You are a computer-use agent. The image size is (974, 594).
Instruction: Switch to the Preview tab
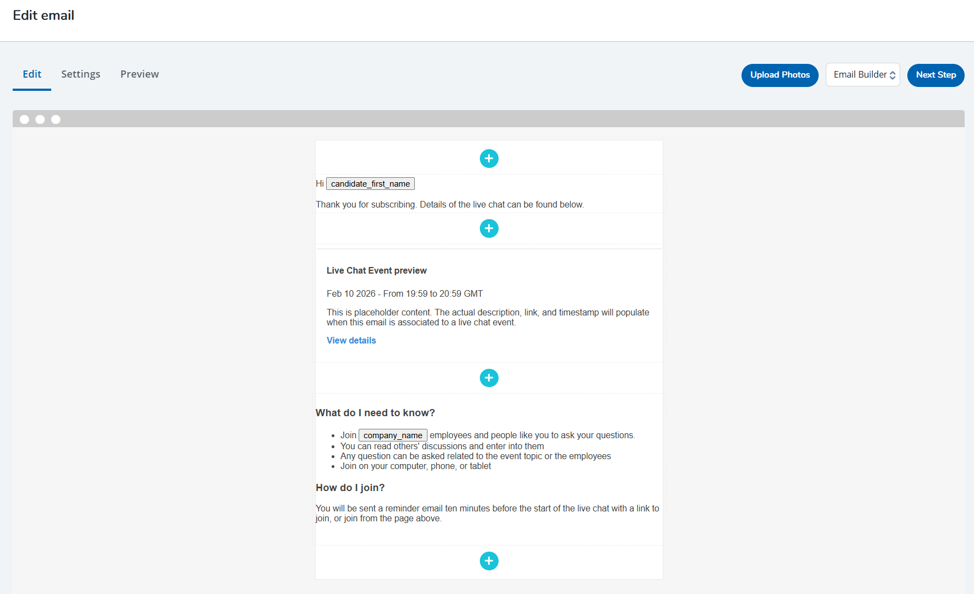139,74
